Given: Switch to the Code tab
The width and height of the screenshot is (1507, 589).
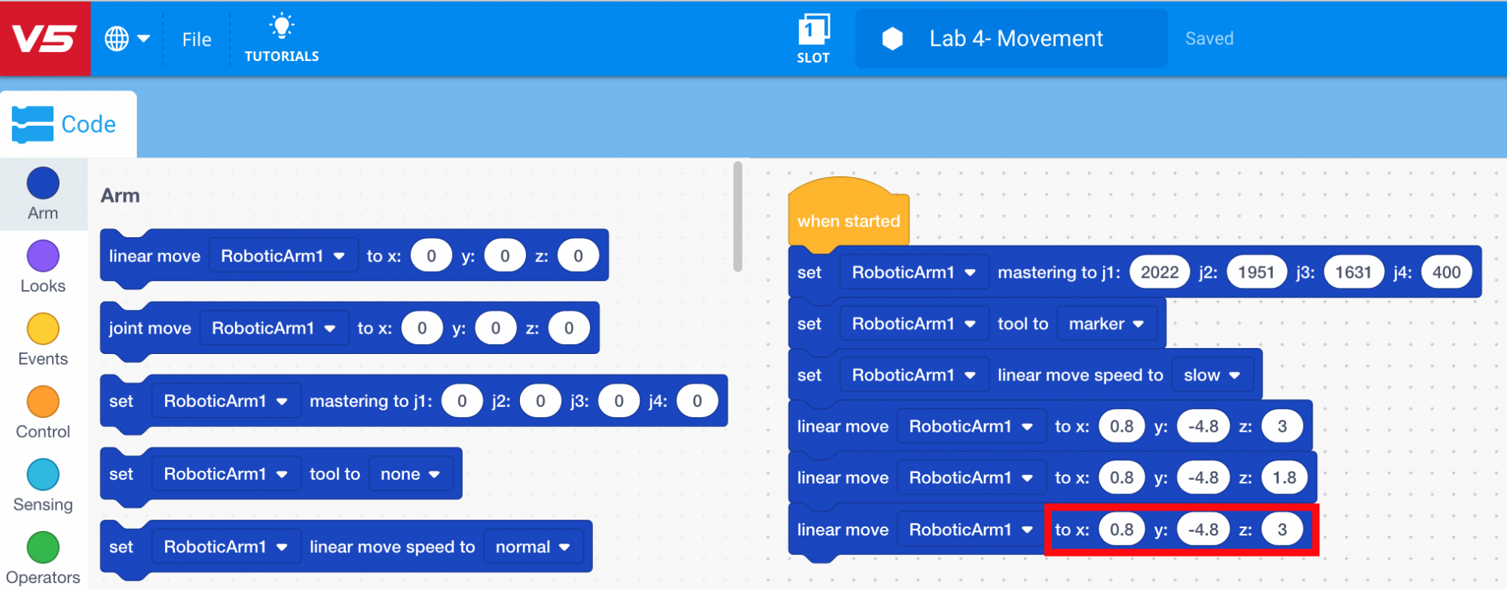Looking at the screenshot, I should tap(68, 124).
